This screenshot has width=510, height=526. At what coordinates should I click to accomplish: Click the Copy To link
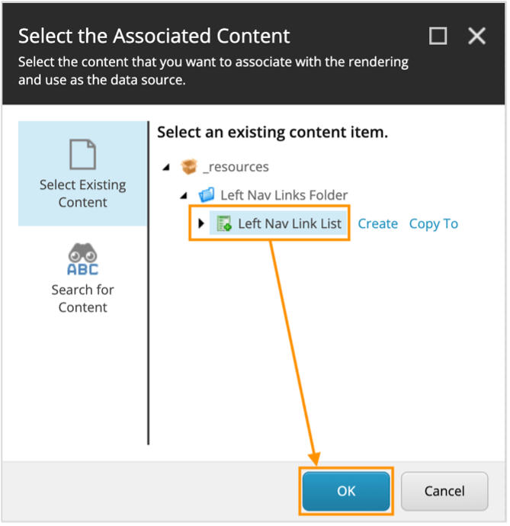[433, 223]
